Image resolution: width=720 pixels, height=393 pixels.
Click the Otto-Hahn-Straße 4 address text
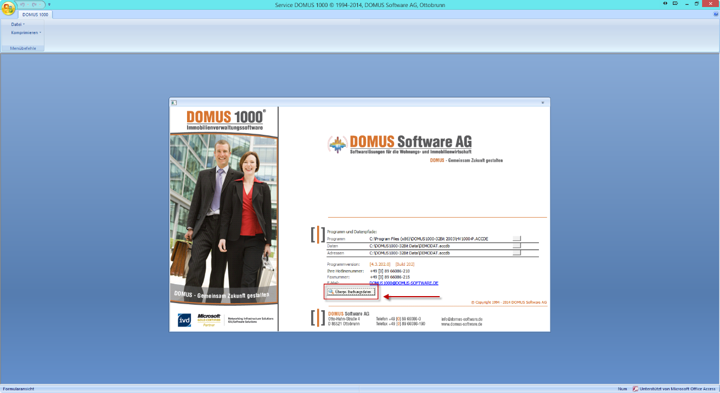point(344,319)
